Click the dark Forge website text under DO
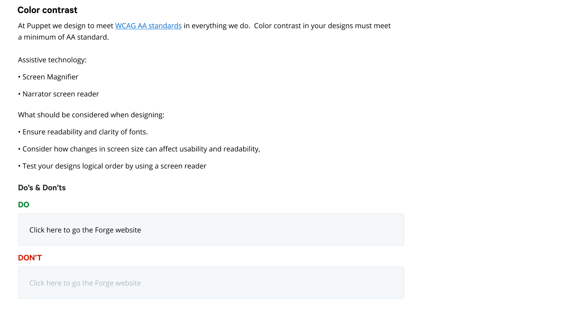567x312 pixels. coord(85,230)
